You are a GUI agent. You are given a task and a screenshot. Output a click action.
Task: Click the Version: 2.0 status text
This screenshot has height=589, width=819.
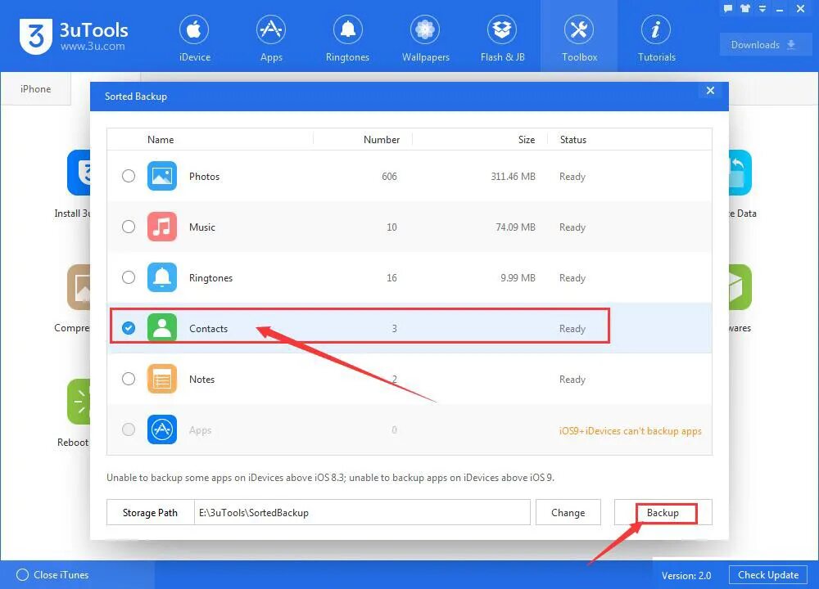click(x=686, y=575)
